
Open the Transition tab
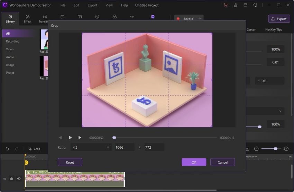coord(44,19)
